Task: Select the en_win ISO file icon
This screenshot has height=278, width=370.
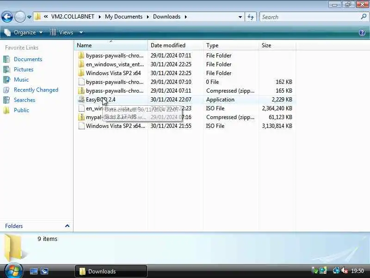Action: click(x=81, y=108)
